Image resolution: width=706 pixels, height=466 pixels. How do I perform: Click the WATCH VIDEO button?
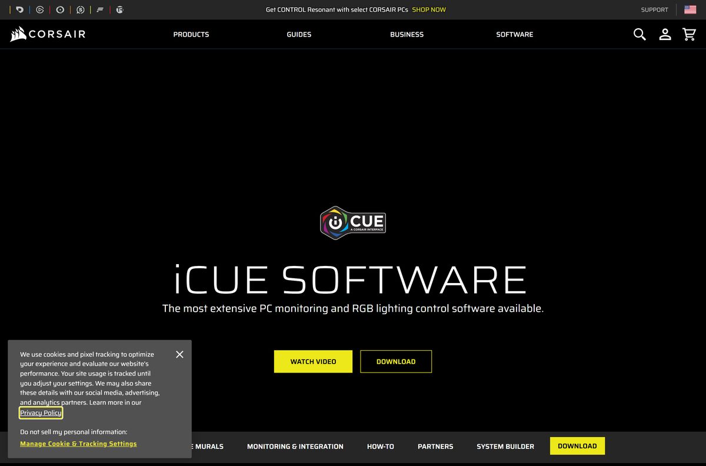point(313,361)
